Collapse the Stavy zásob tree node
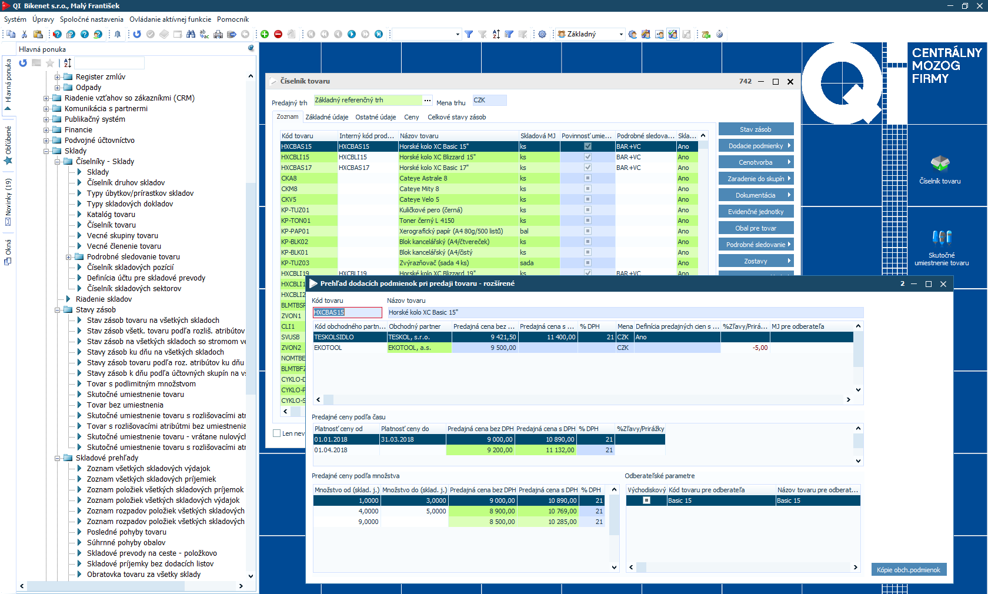Screen dimensions: 988x594 pyautogui.click(x=58, y=310)
